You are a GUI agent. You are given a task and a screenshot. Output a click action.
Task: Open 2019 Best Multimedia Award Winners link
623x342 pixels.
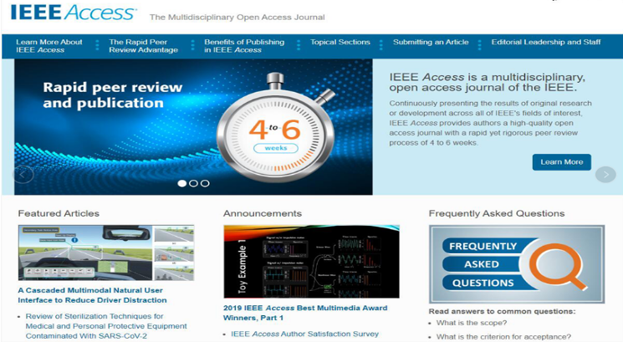(x=304, y=311)
